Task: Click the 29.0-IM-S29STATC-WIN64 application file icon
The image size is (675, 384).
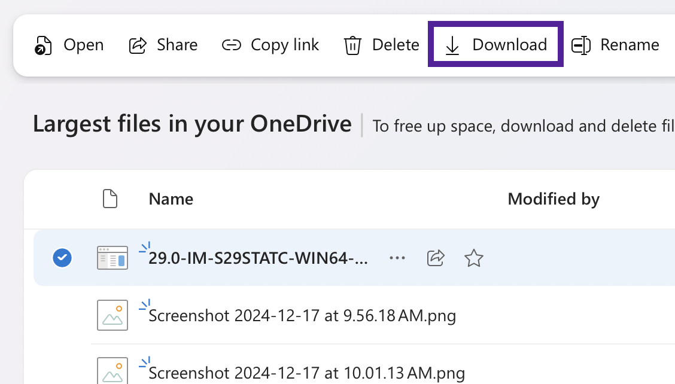Action: [113, 258]
